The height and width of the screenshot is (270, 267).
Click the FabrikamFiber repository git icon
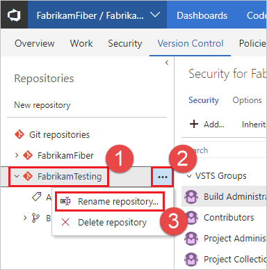[x=28, y=155]
